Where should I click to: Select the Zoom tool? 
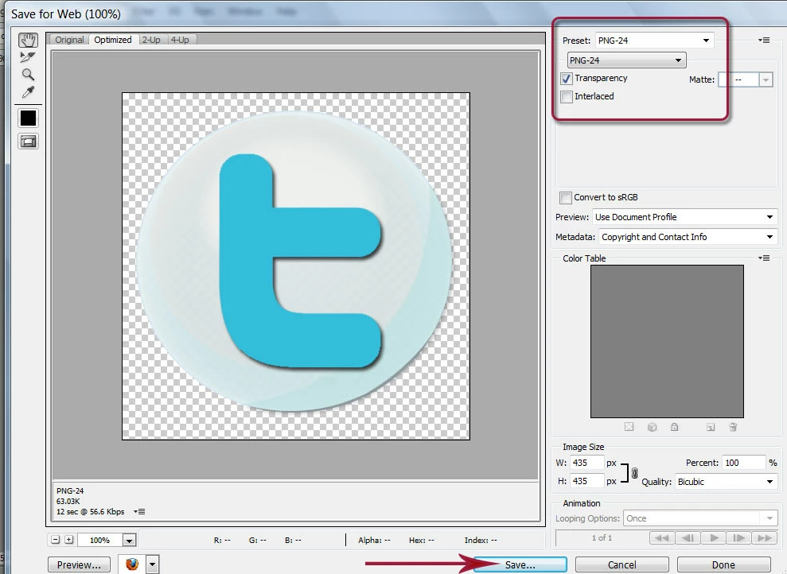pyautogui.click(x=28, y=75)
